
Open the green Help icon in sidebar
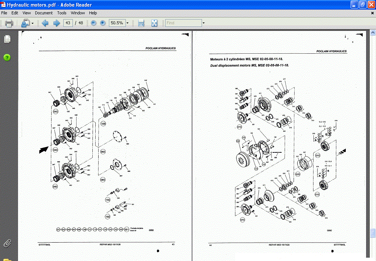coord(7,57)
